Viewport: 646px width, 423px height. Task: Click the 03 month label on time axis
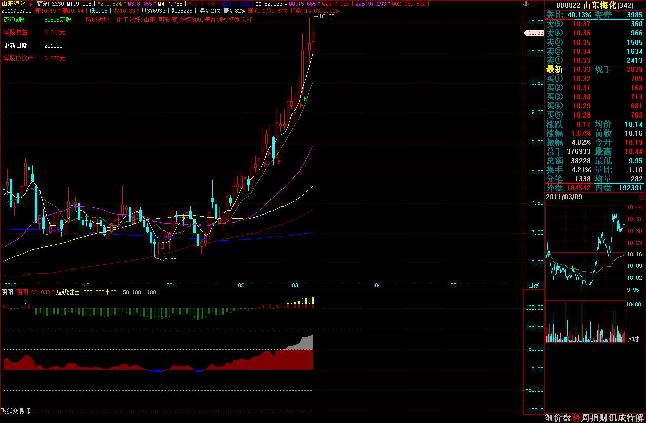295,286
